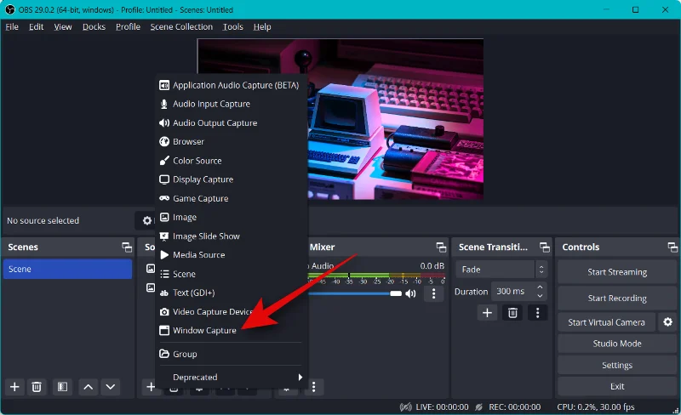Open virtual camera settings gear
Image resolution: width=681 pixels, height=415 pixels.
(x=667, y=322)
